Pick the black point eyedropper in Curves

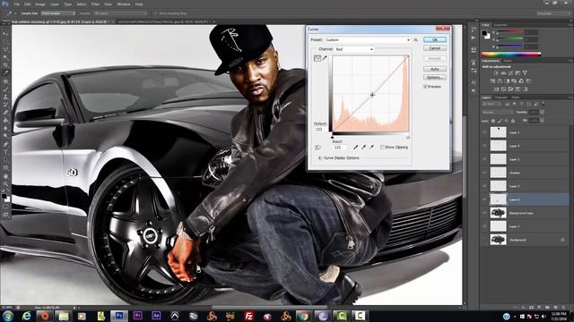click(x=355, y=147)
